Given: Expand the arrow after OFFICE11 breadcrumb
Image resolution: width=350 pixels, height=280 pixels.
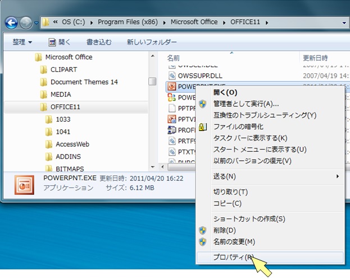Looking at the screenshot, I should (267, 22).
